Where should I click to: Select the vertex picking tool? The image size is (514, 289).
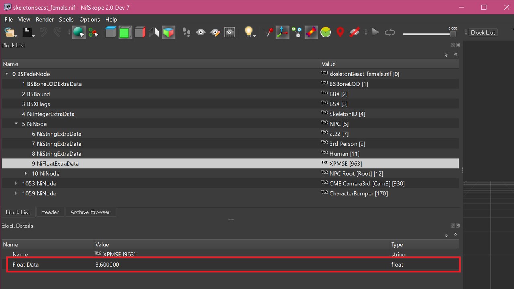93,33
